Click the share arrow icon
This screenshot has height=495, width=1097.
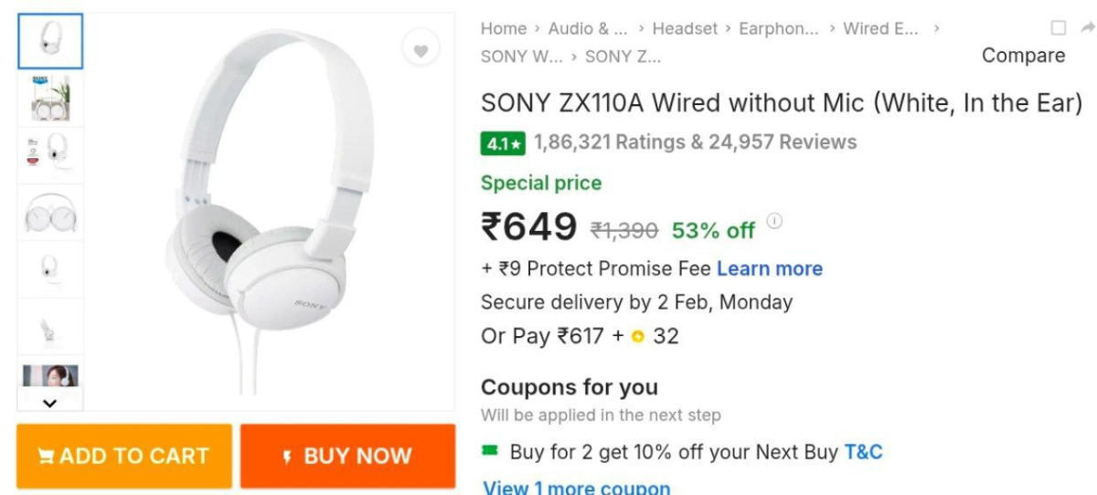1088,27
